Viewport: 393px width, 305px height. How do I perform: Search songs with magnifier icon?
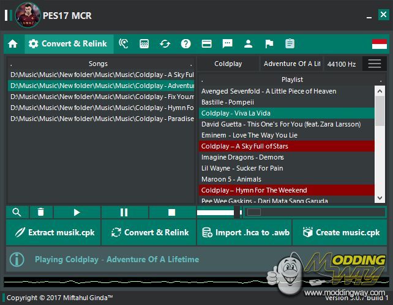17,212
